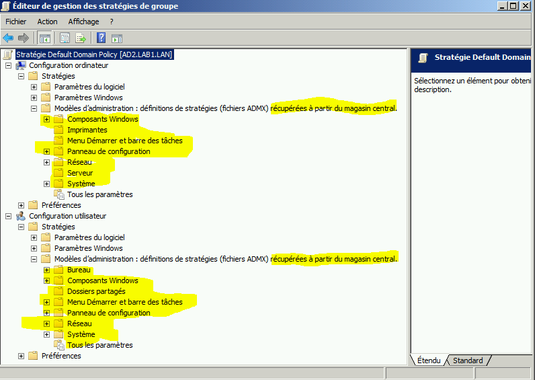This screenshot has width=535, height=380.
Task: Expand Paramètres Windows under Configuration utilisateur
Action: 34,248
